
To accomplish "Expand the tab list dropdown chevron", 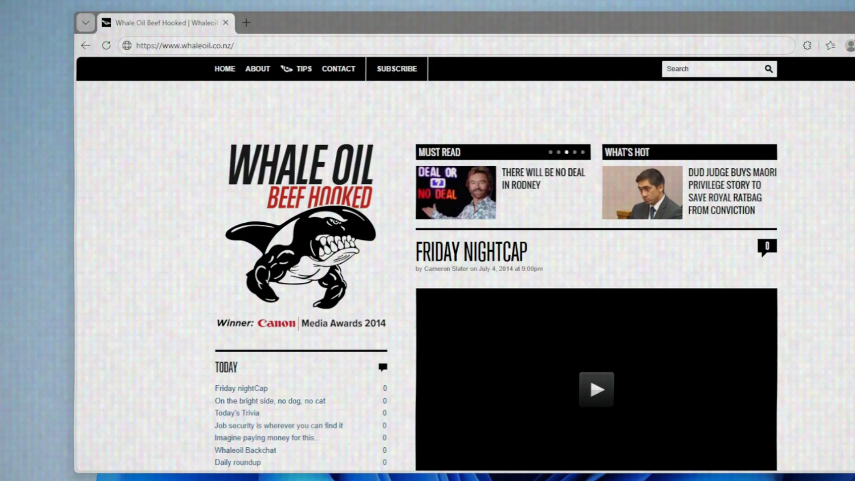I will pyautogui.click(x=85, y=23).
